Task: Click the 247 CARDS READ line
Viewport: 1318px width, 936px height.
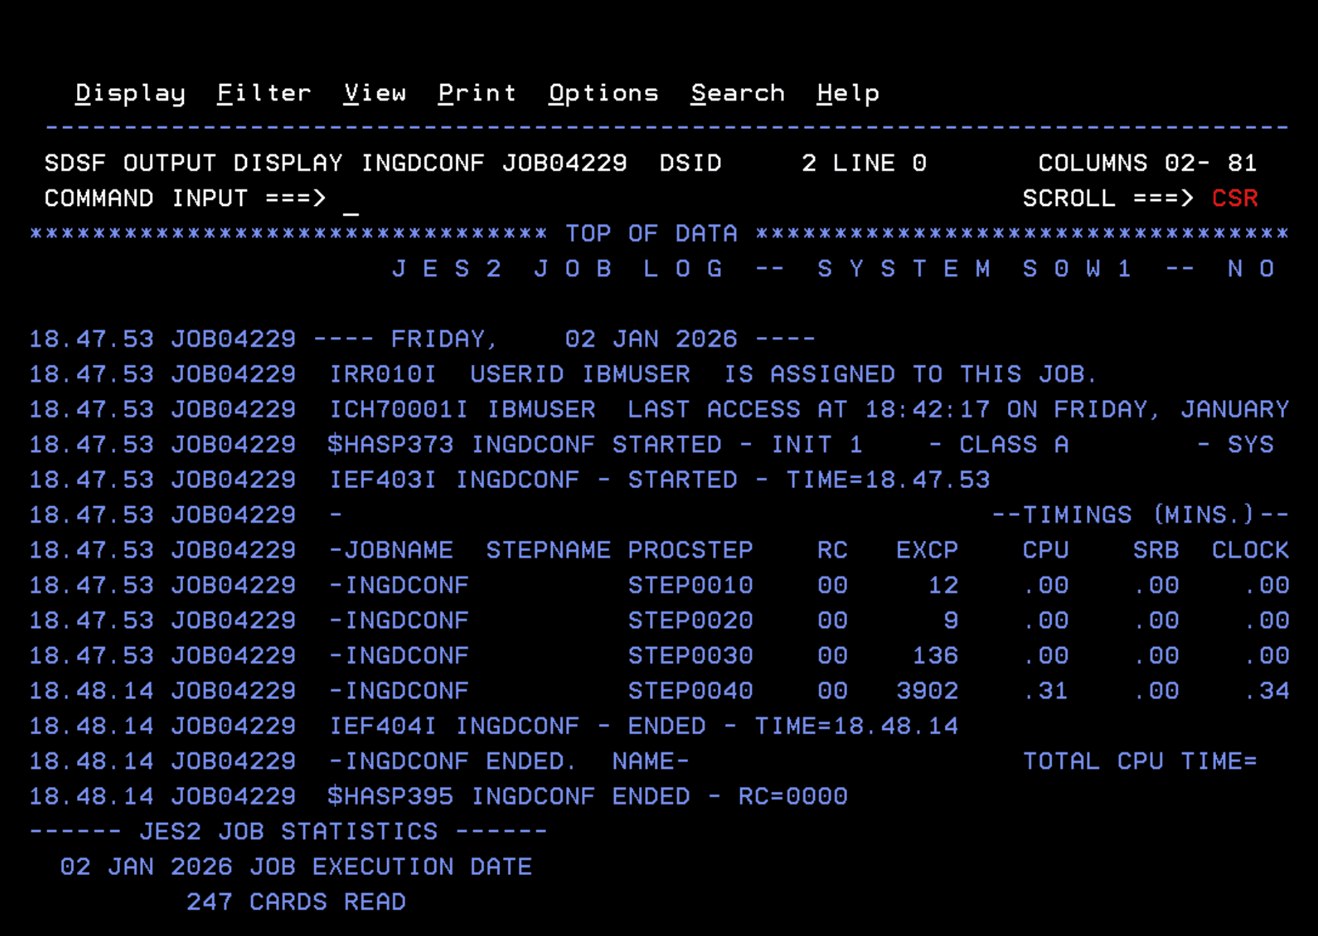Action: coord(296,902)
